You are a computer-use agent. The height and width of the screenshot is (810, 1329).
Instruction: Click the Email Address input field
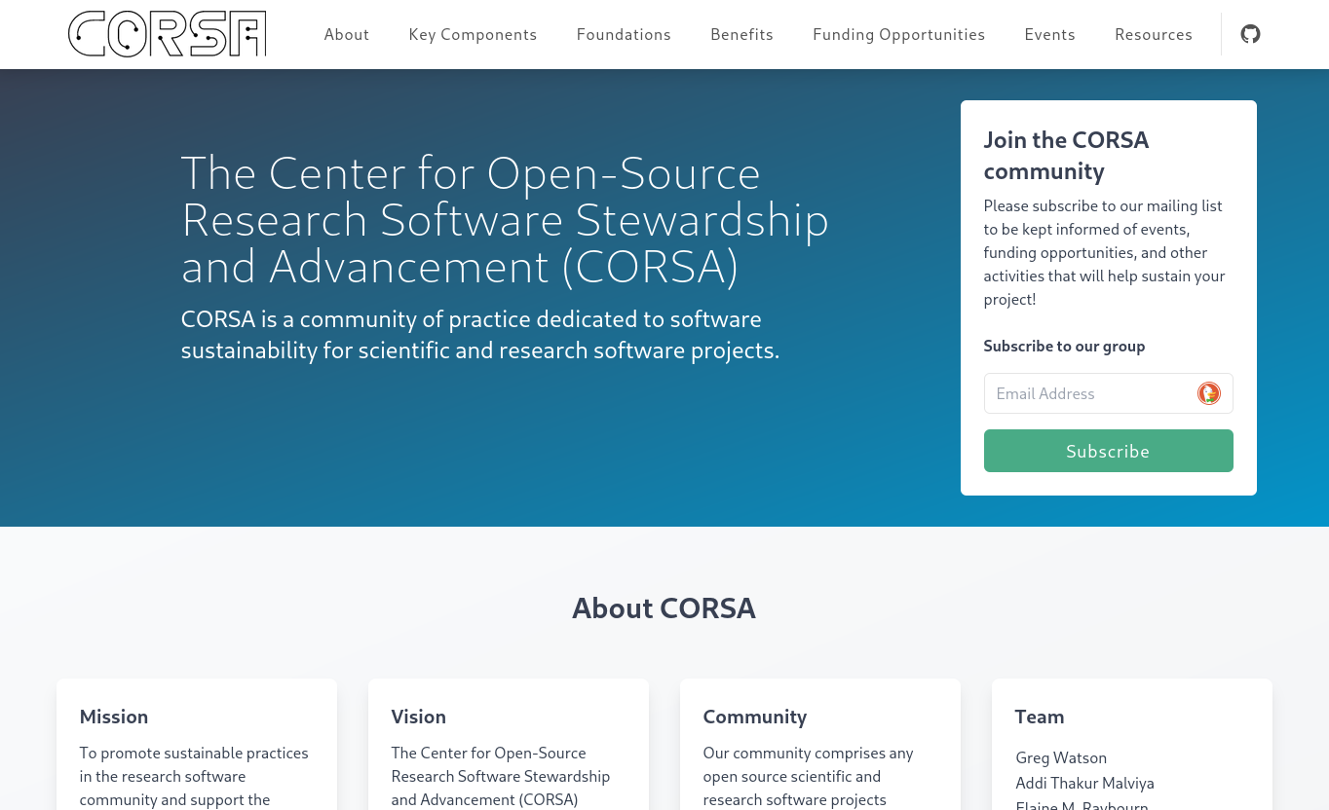[1108, 393]
